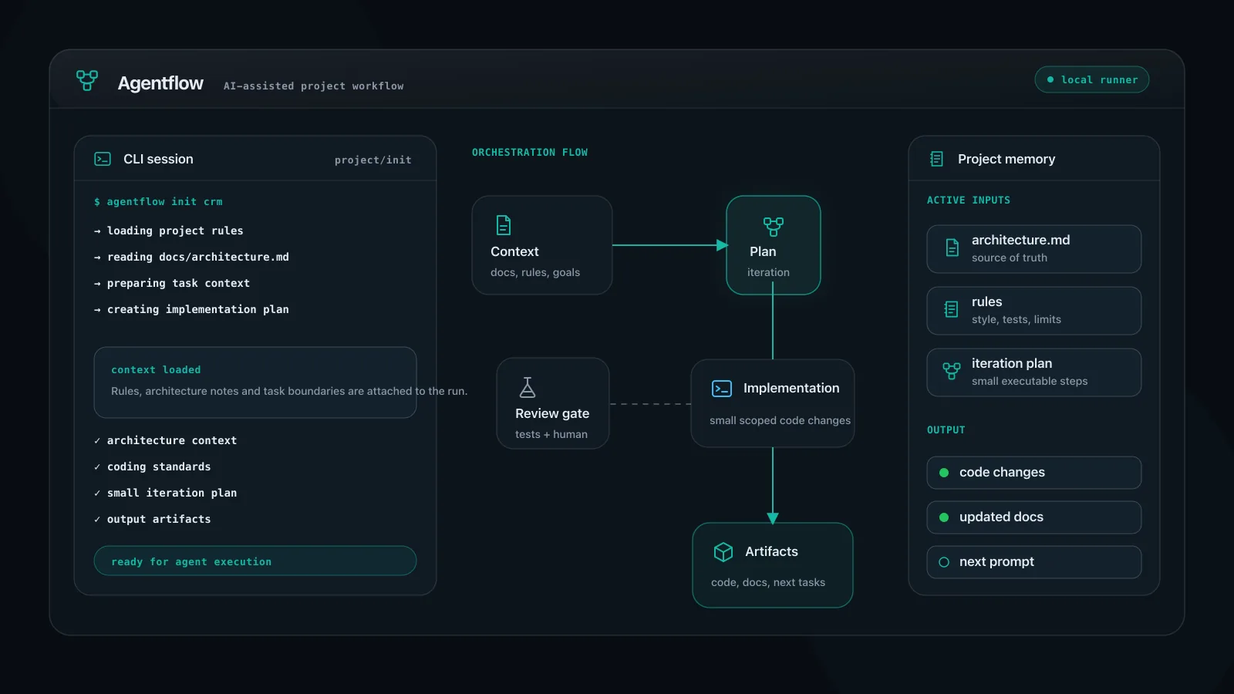Click the Project memory panel title
This screenshot has height=694, width=1234.
(1006, 159)
